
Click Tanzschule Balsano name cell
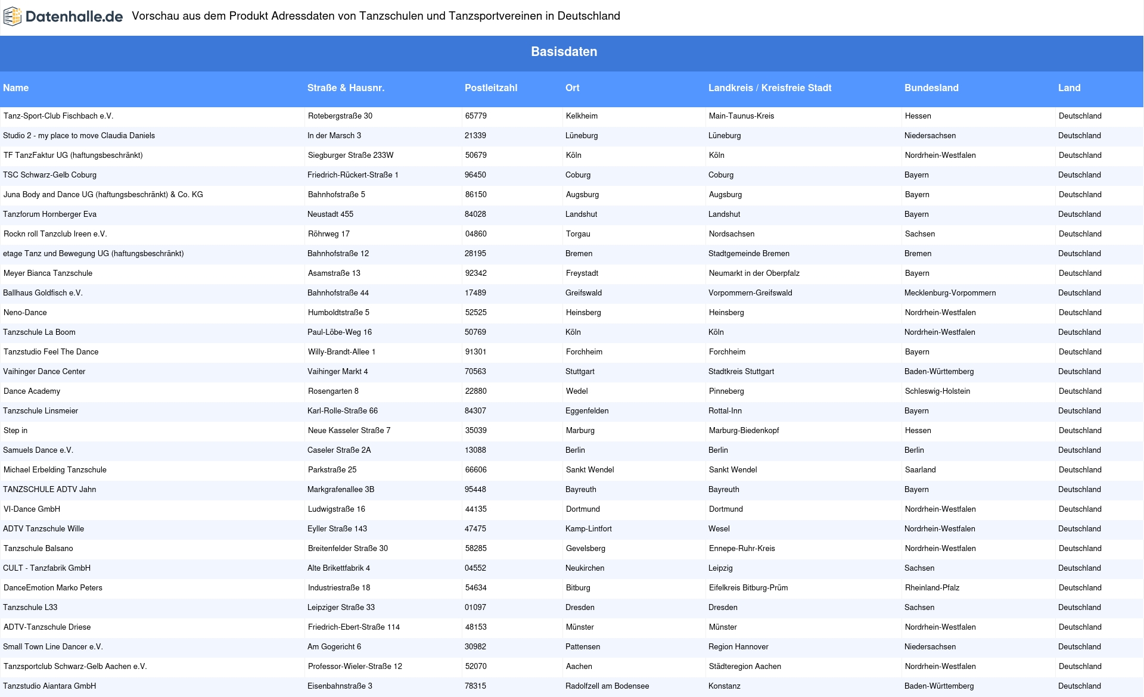(38, 548)
